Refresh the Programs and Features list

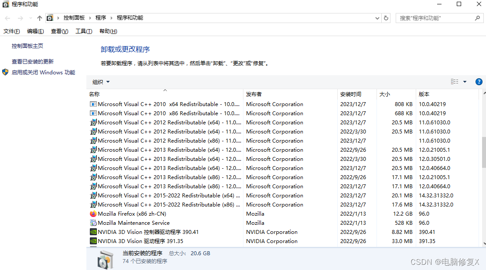[386, 18]
